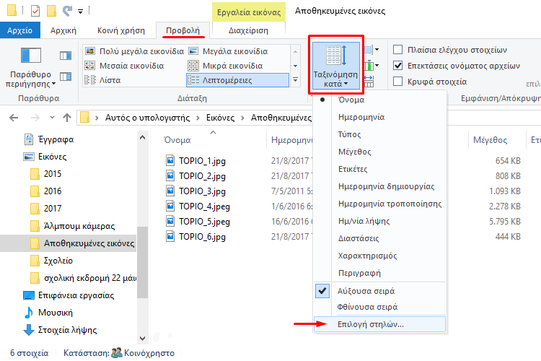Open the 2016 folder in tree
This screenshot has width=541, height=361.
(53, 191)
